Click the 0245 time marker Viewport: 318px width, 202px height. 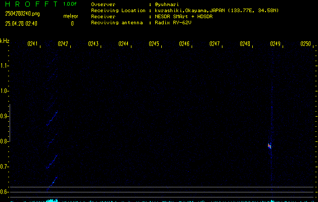[x=154, y=44]
